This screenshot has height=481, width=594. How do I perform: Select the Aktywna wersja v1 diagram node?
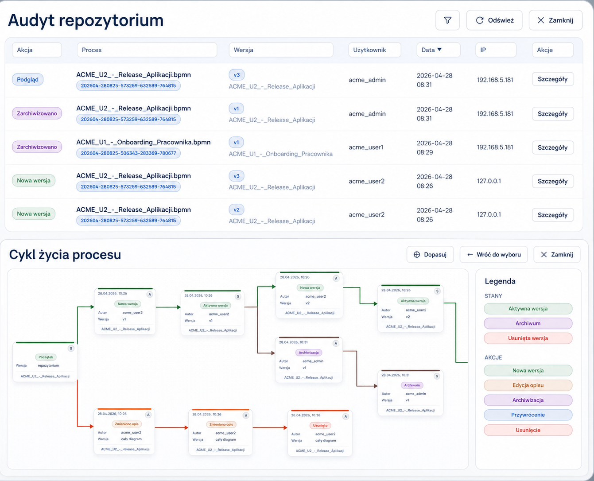click(x=213, y=313)
